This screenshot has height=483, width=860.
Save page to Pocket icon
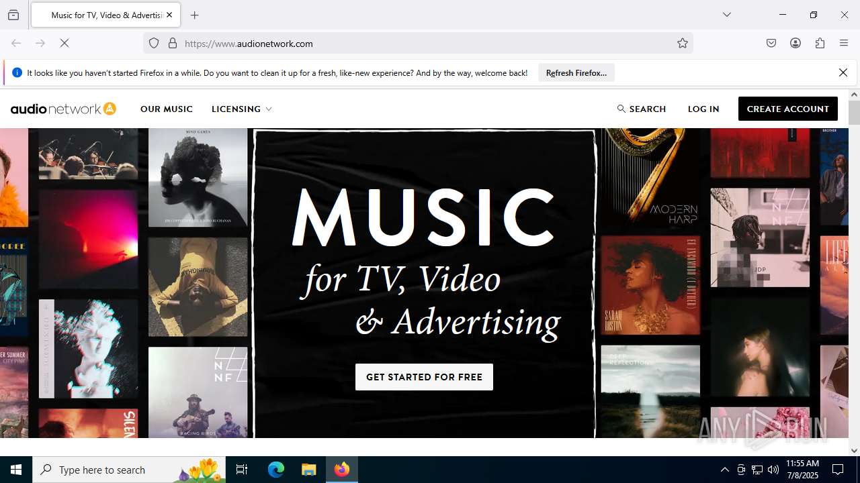(771, 43)
